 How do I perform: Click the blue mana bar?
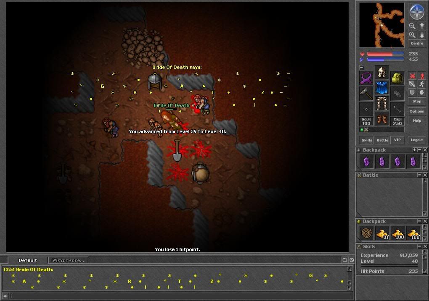click(x=385, y=59)
